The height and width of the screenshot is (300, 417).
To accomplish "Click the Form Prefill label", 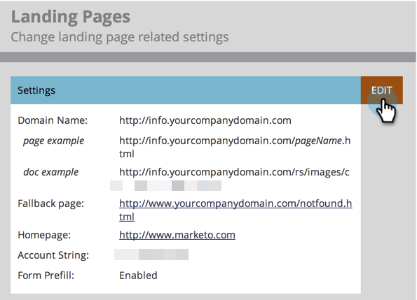I will pyautogui.click(x=46, y=276).
